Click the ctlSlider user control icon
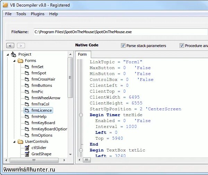This screenshot has height=175, width=208. click(27, 148)
